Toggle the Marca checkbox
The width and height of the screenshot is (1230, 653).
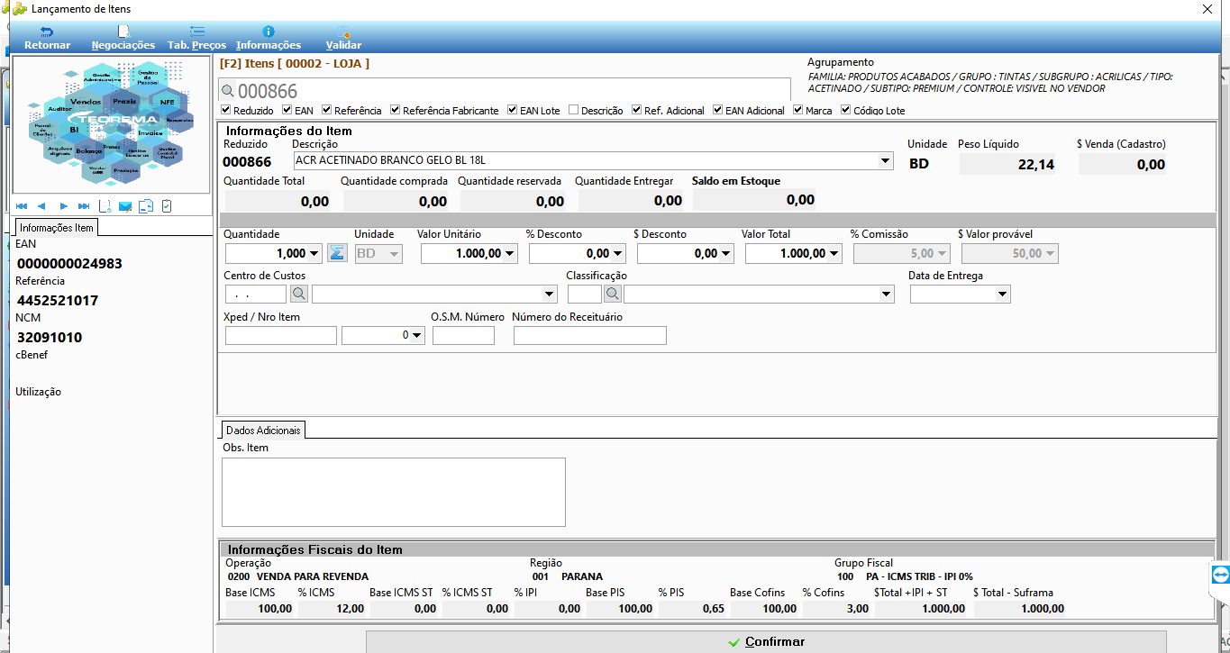pyautogui.click(x=798, y=110)
